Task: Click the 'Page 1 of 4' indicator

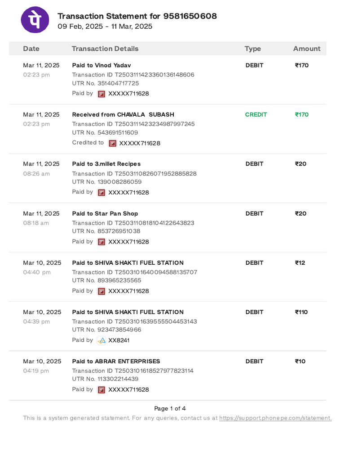Action: tap(170, 408)
